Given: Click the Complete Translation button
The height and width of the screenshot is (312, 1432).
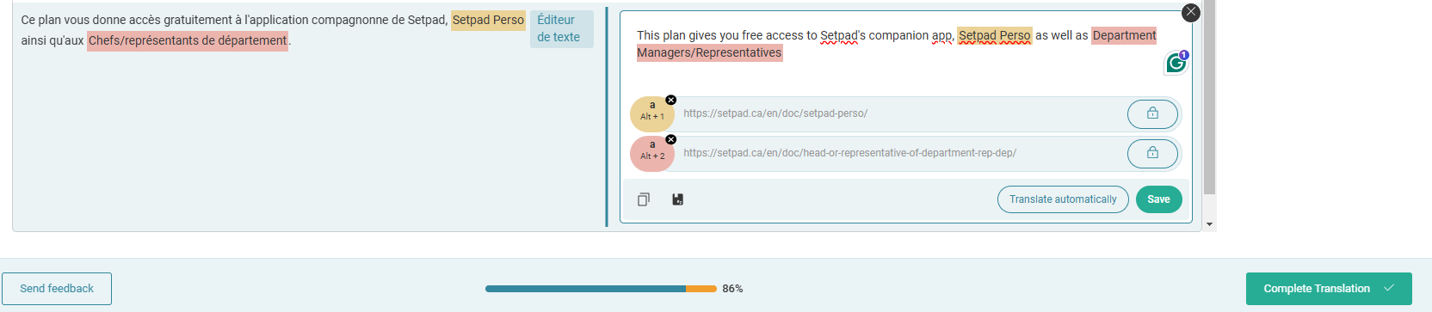Looking at the screenshot, I should tap(1329, 289).
